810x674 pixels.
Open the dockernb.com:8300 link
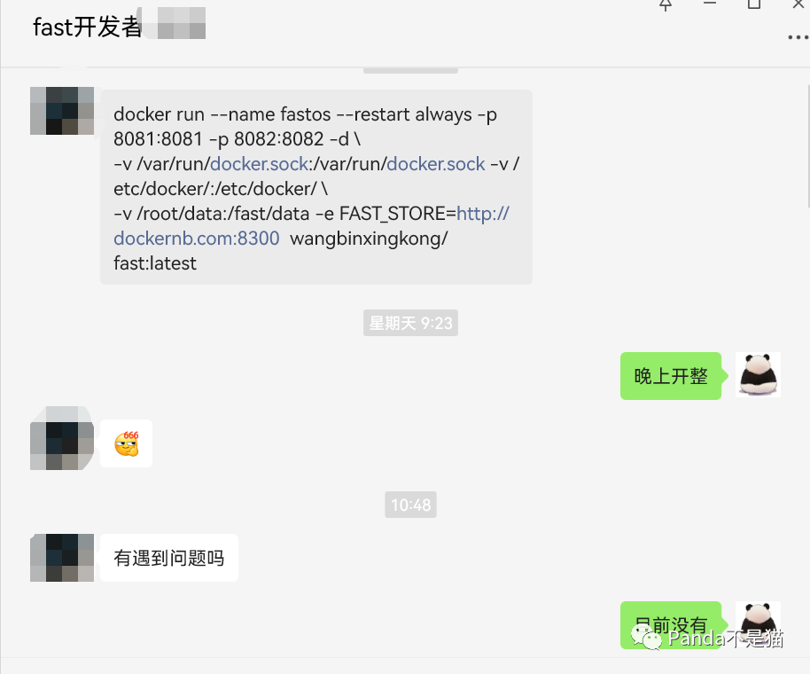[197, 239]
